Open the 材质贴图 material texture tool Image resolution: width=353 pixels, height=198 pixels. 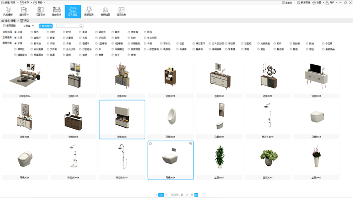point(105,11)
